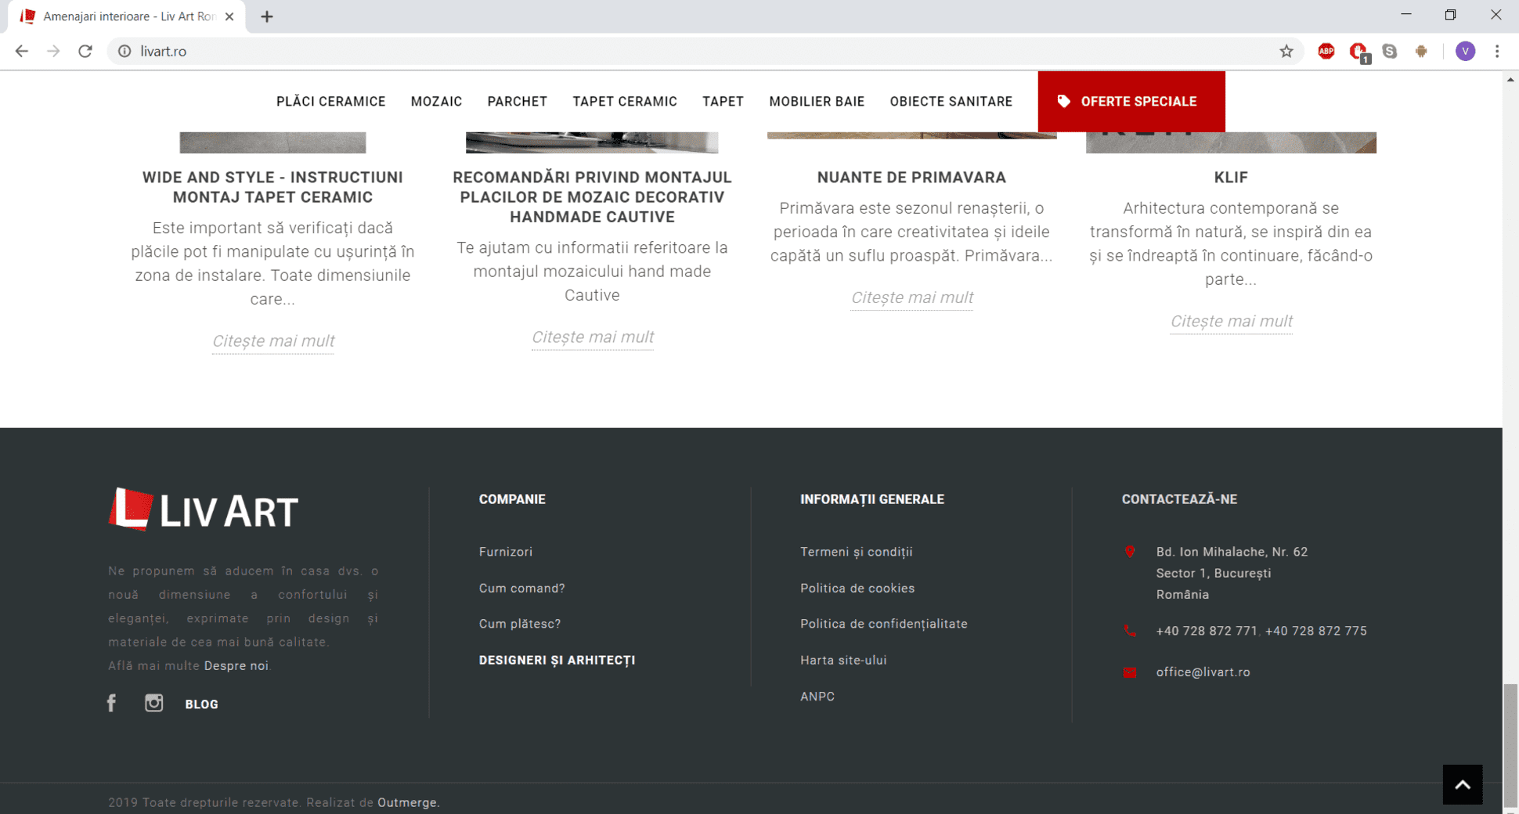The height and width of the screenshot is (814, 1519).
Task: Open the Plăci Ceramice menu
Action: (330, 102)
